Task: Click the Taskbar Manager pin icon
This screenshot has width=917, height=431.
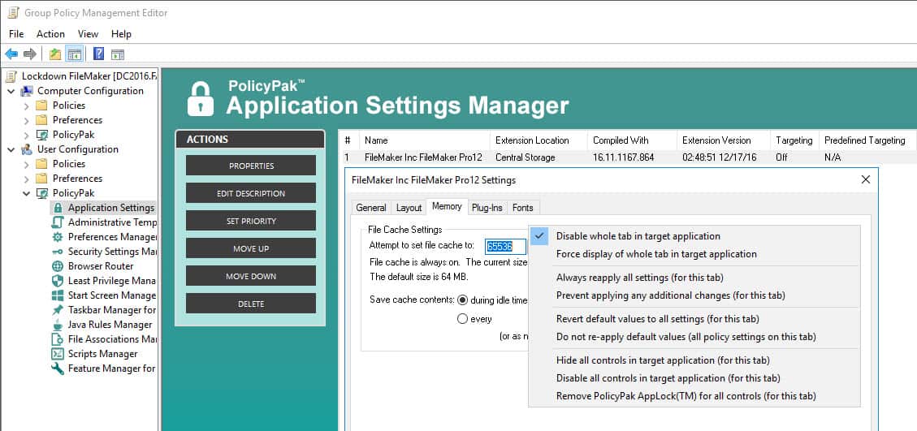Action: tap(58, 310)
